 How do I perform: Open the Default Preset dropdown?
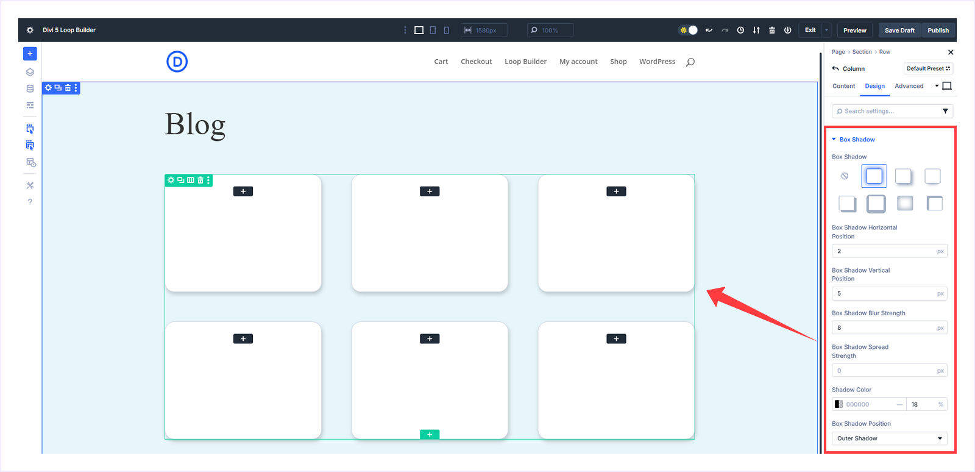(927, 68)
